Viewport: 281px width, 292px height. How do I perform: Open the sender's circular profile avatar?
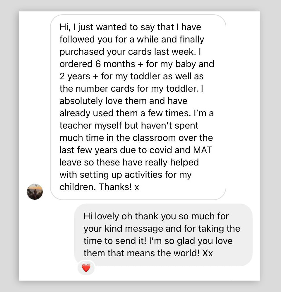35,192
